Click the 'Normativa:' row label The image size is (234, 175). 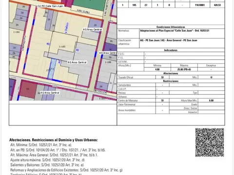pyautogui.click(x=124, y=31)
